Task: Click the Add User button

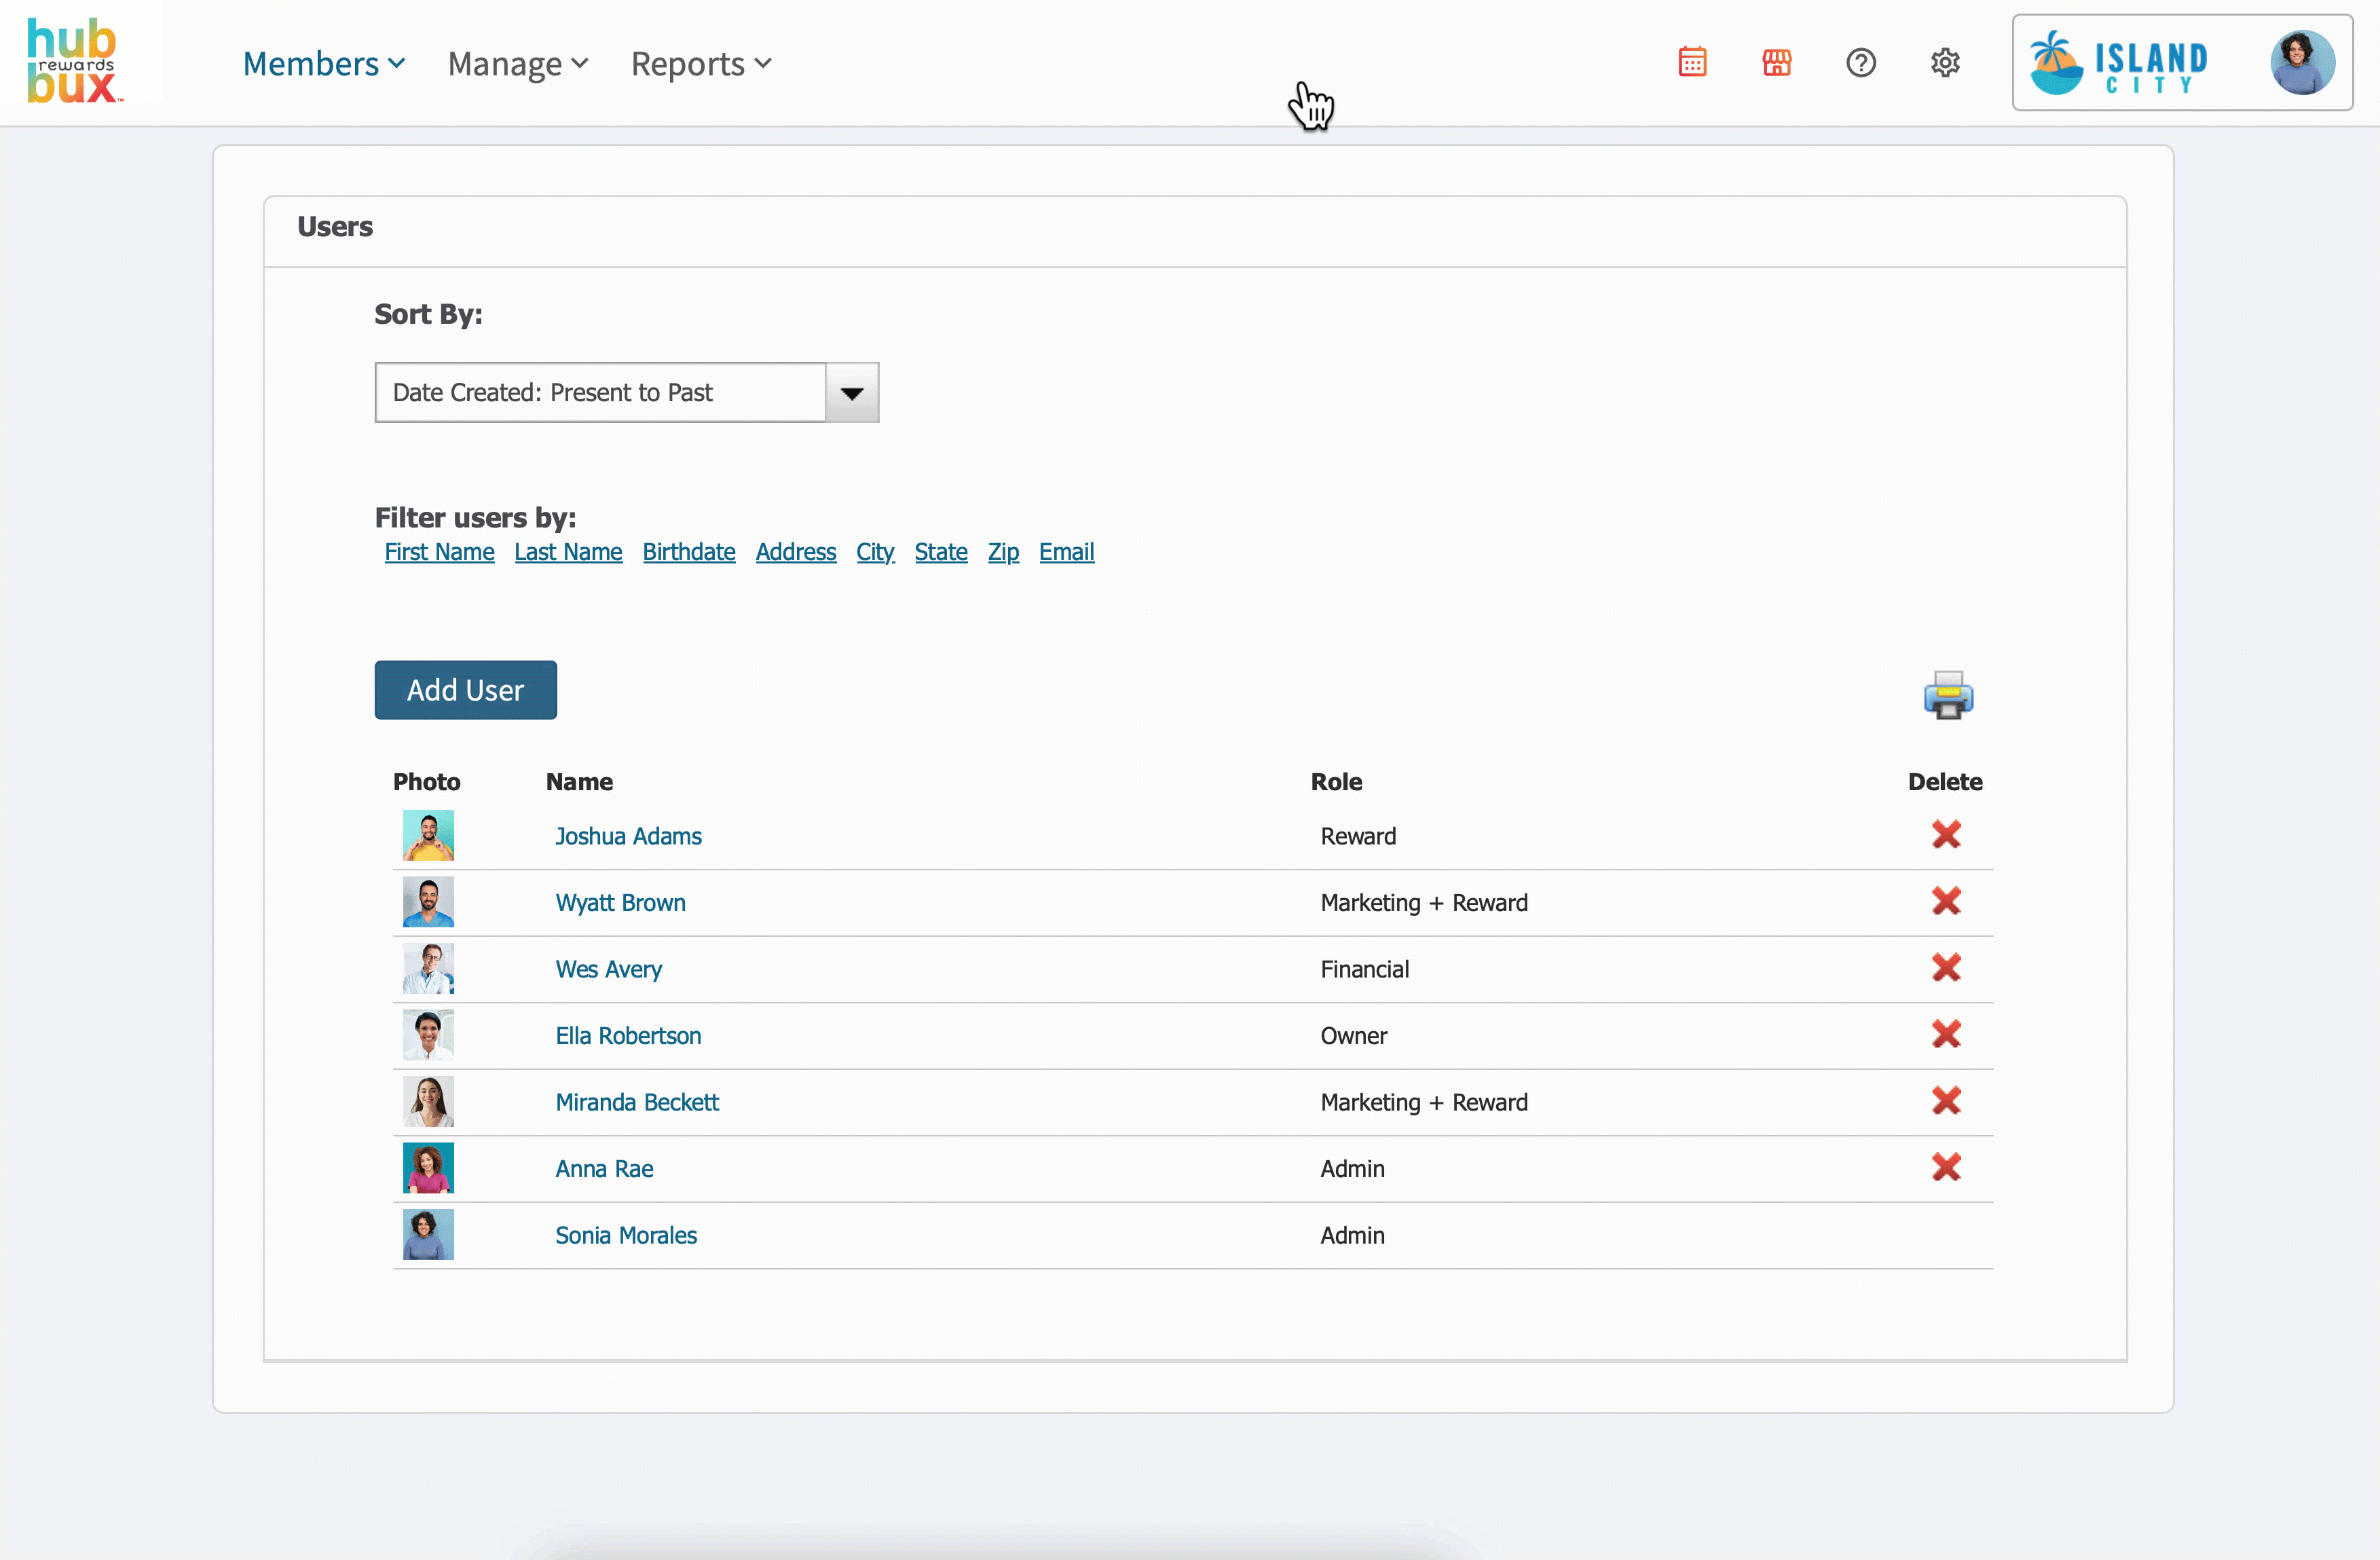Action: tap(465, 690)
